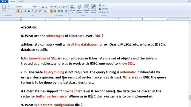Align text left
191x107 pixels.
52,11
